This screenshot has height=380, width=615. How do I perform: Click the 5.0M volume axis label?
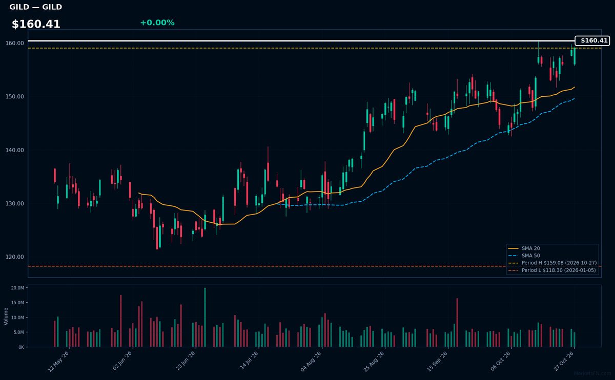point(18,332)
